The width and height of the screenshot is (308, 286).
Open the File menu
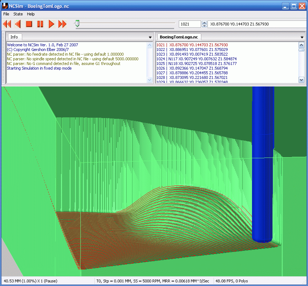(x=6, y=14)
